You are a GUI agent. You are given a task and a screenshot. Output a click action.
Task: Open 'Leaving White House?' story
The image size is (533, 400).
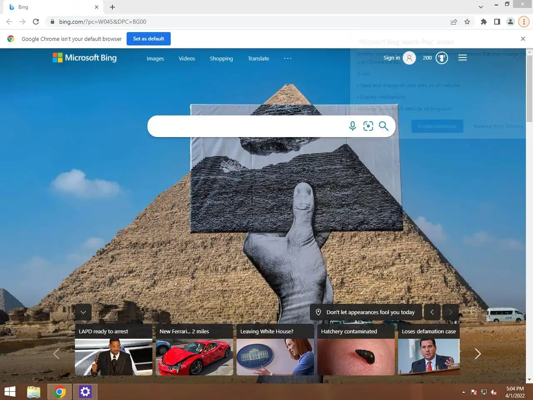[x=275, y=350]
